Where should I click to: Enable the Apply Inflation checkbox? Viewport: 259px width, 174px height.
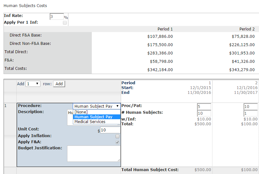[x=117, y=136]
